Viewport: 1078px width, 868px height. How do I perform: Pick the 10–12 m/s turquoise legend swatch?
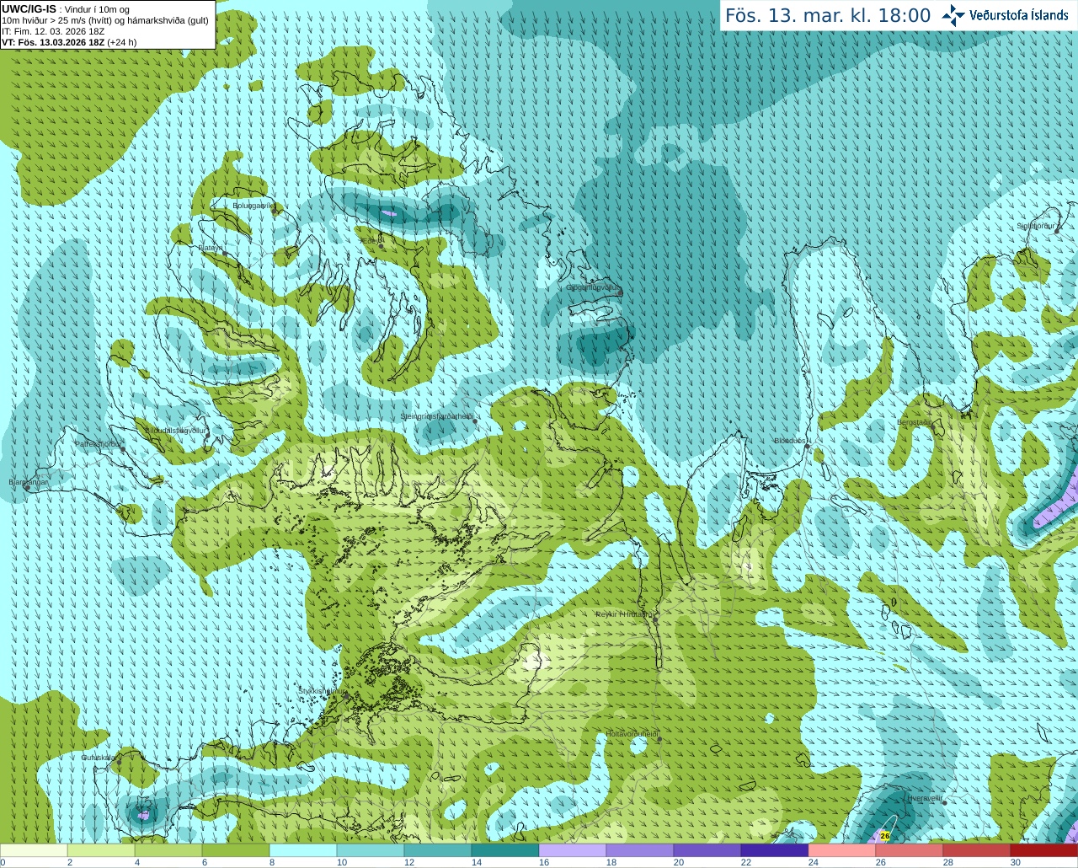[x=371, y=850]
